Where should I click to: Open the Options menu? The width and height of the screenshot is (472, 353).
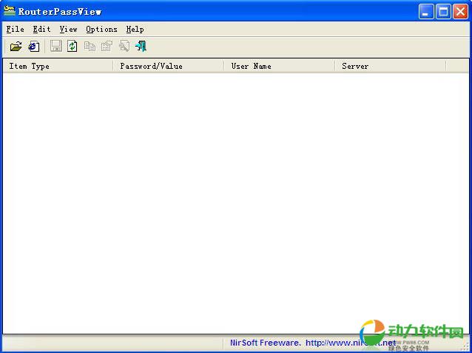coord(101,29)
